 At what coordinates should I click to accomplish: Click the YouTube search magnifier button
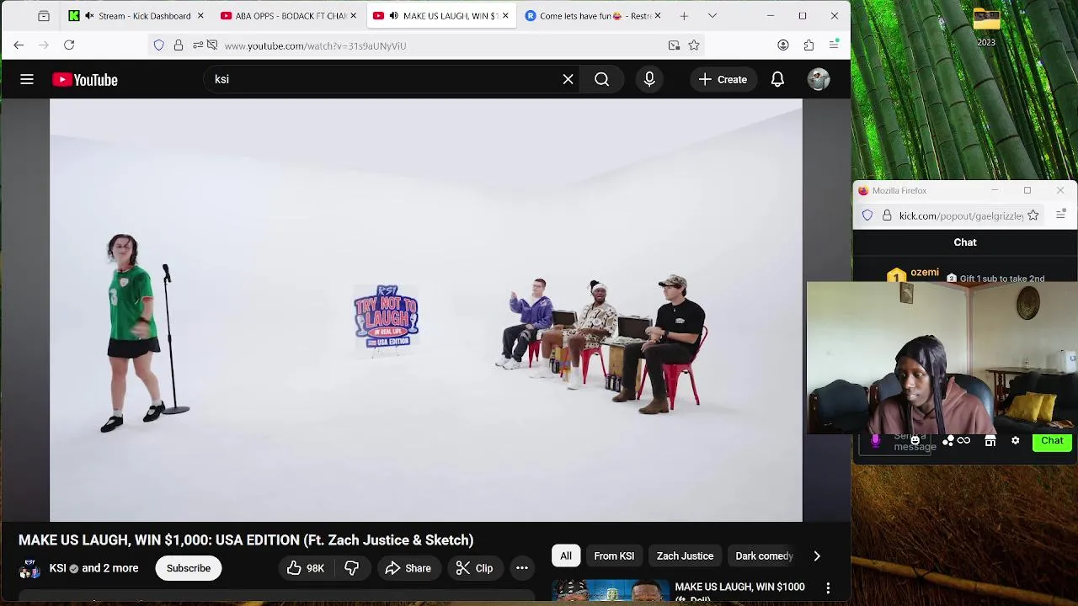[x=601, y=79]
